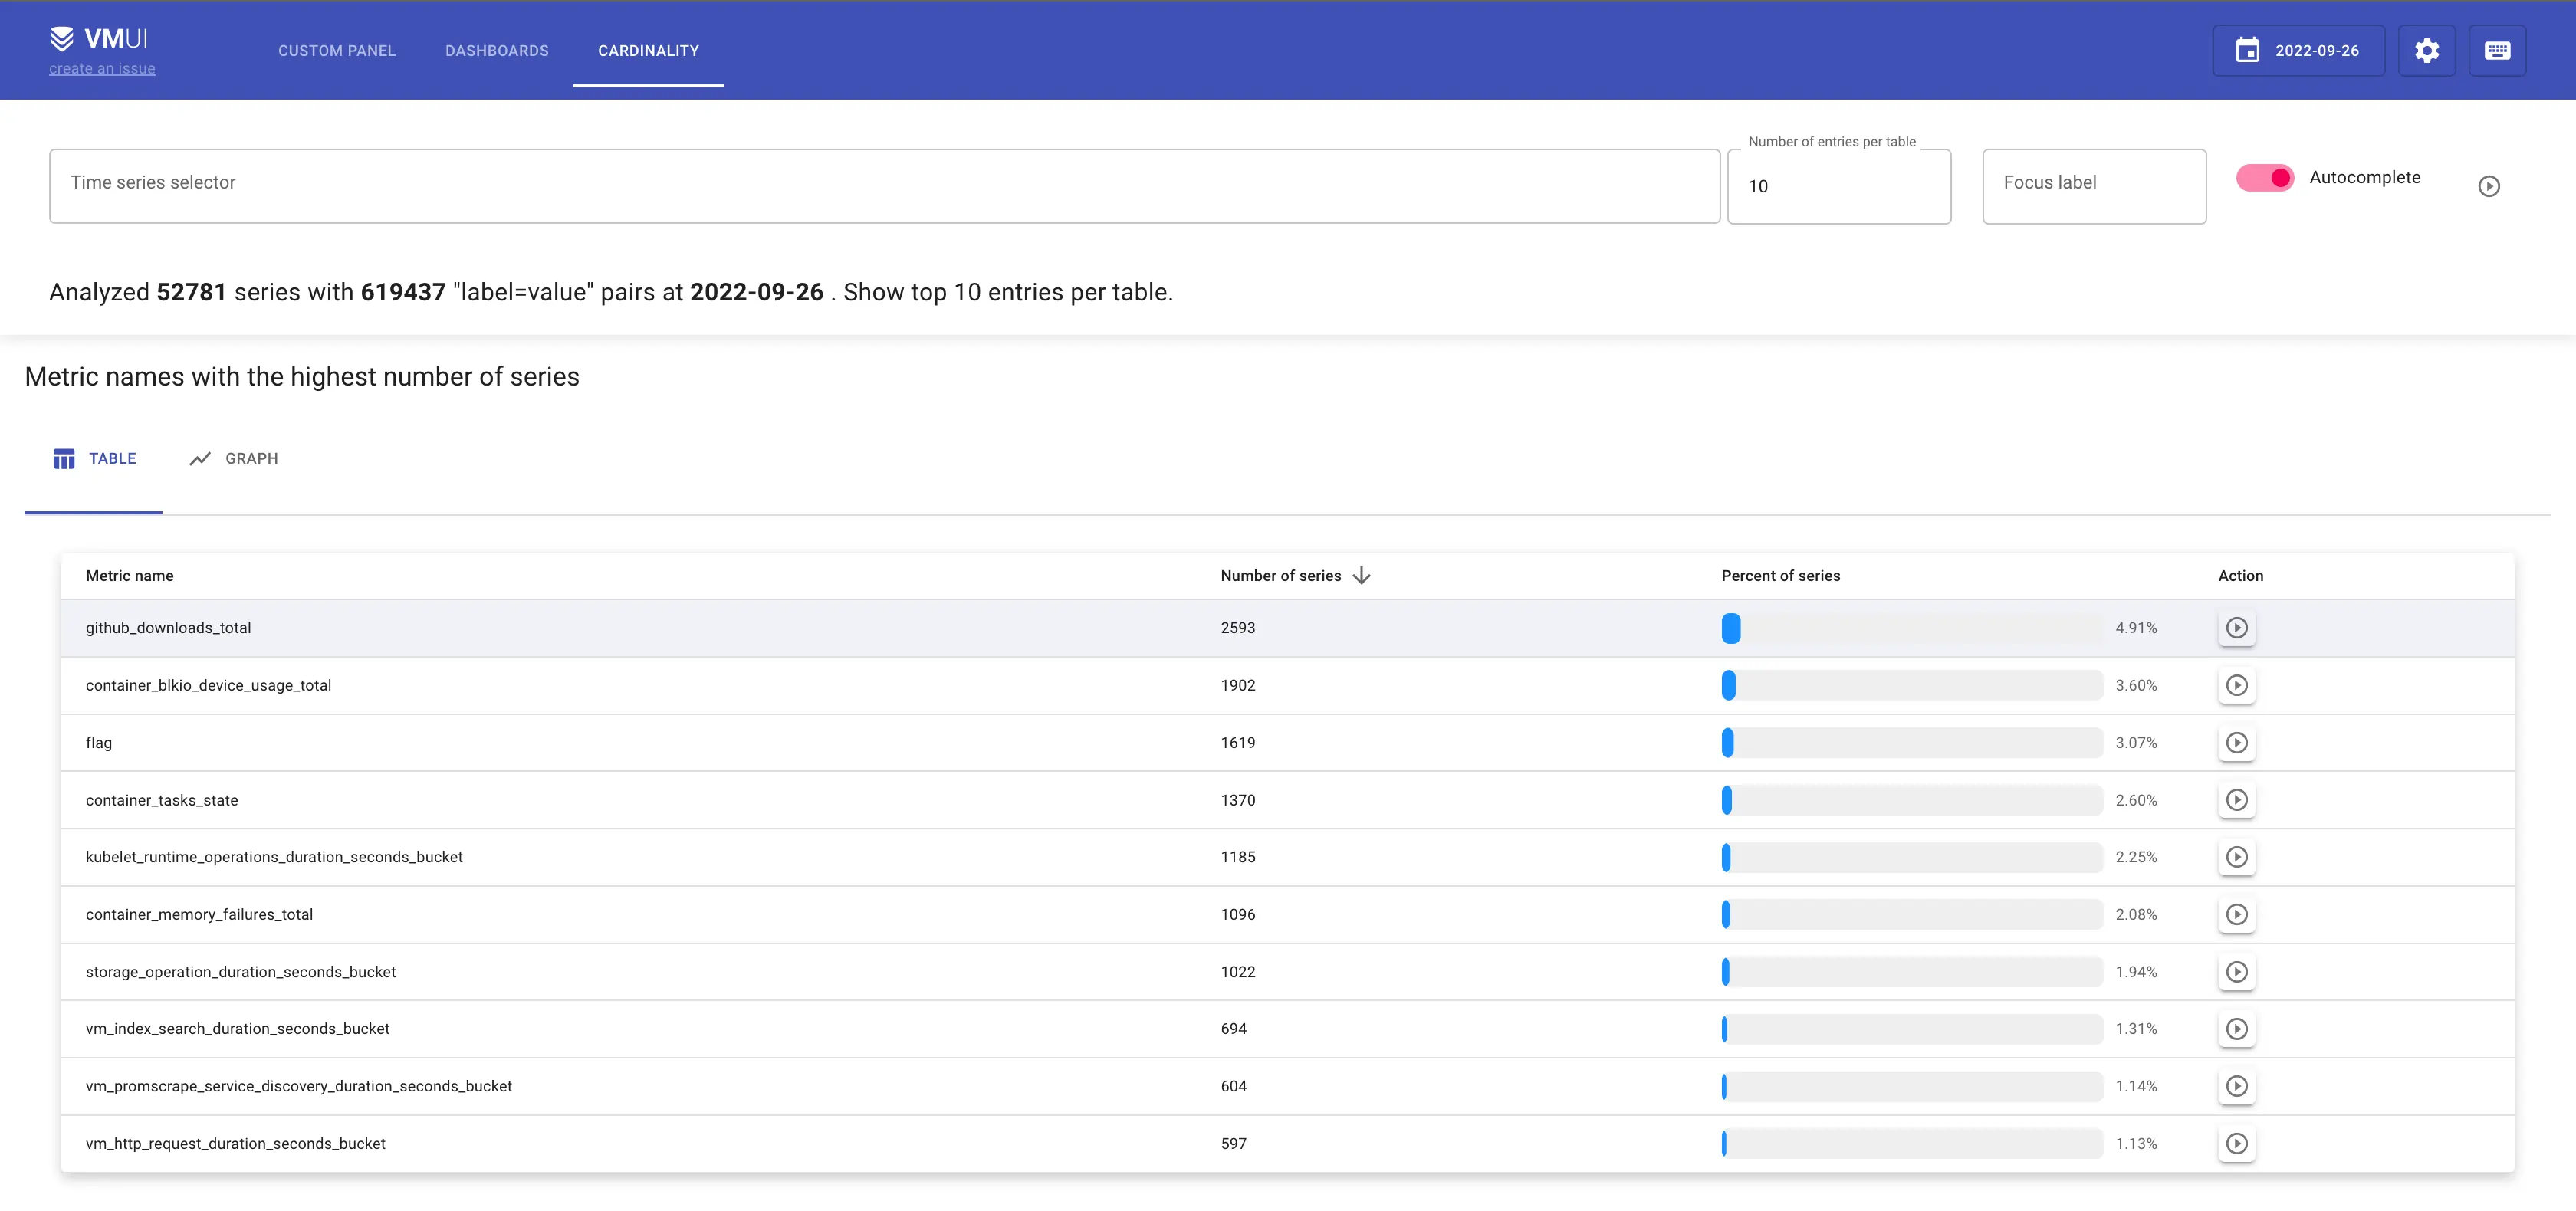Run action for vm_promscrape_service_discovery_duration_seconds_bucket row

coord(2237,1086)
